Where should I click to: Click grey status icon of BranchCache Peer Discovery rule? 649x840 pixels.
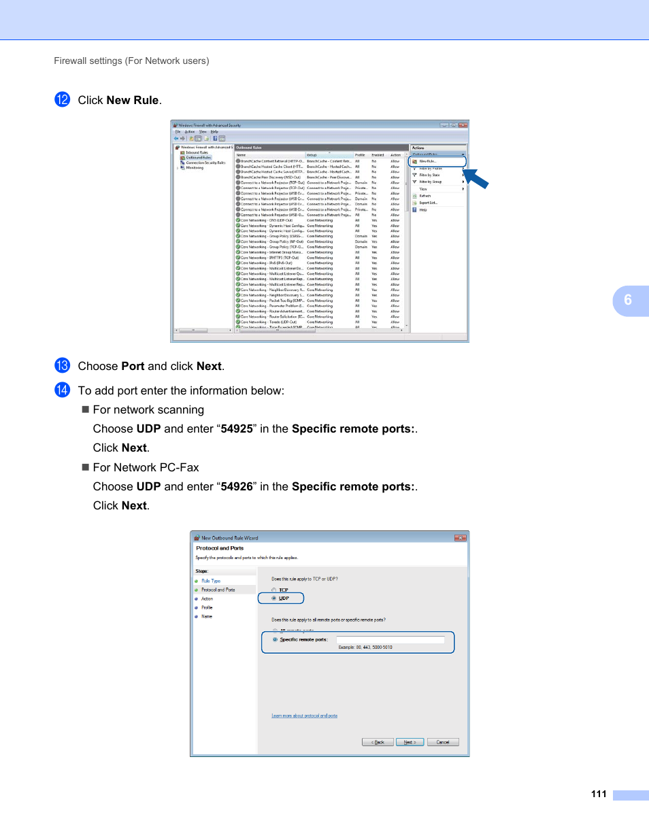coord(238,178)
